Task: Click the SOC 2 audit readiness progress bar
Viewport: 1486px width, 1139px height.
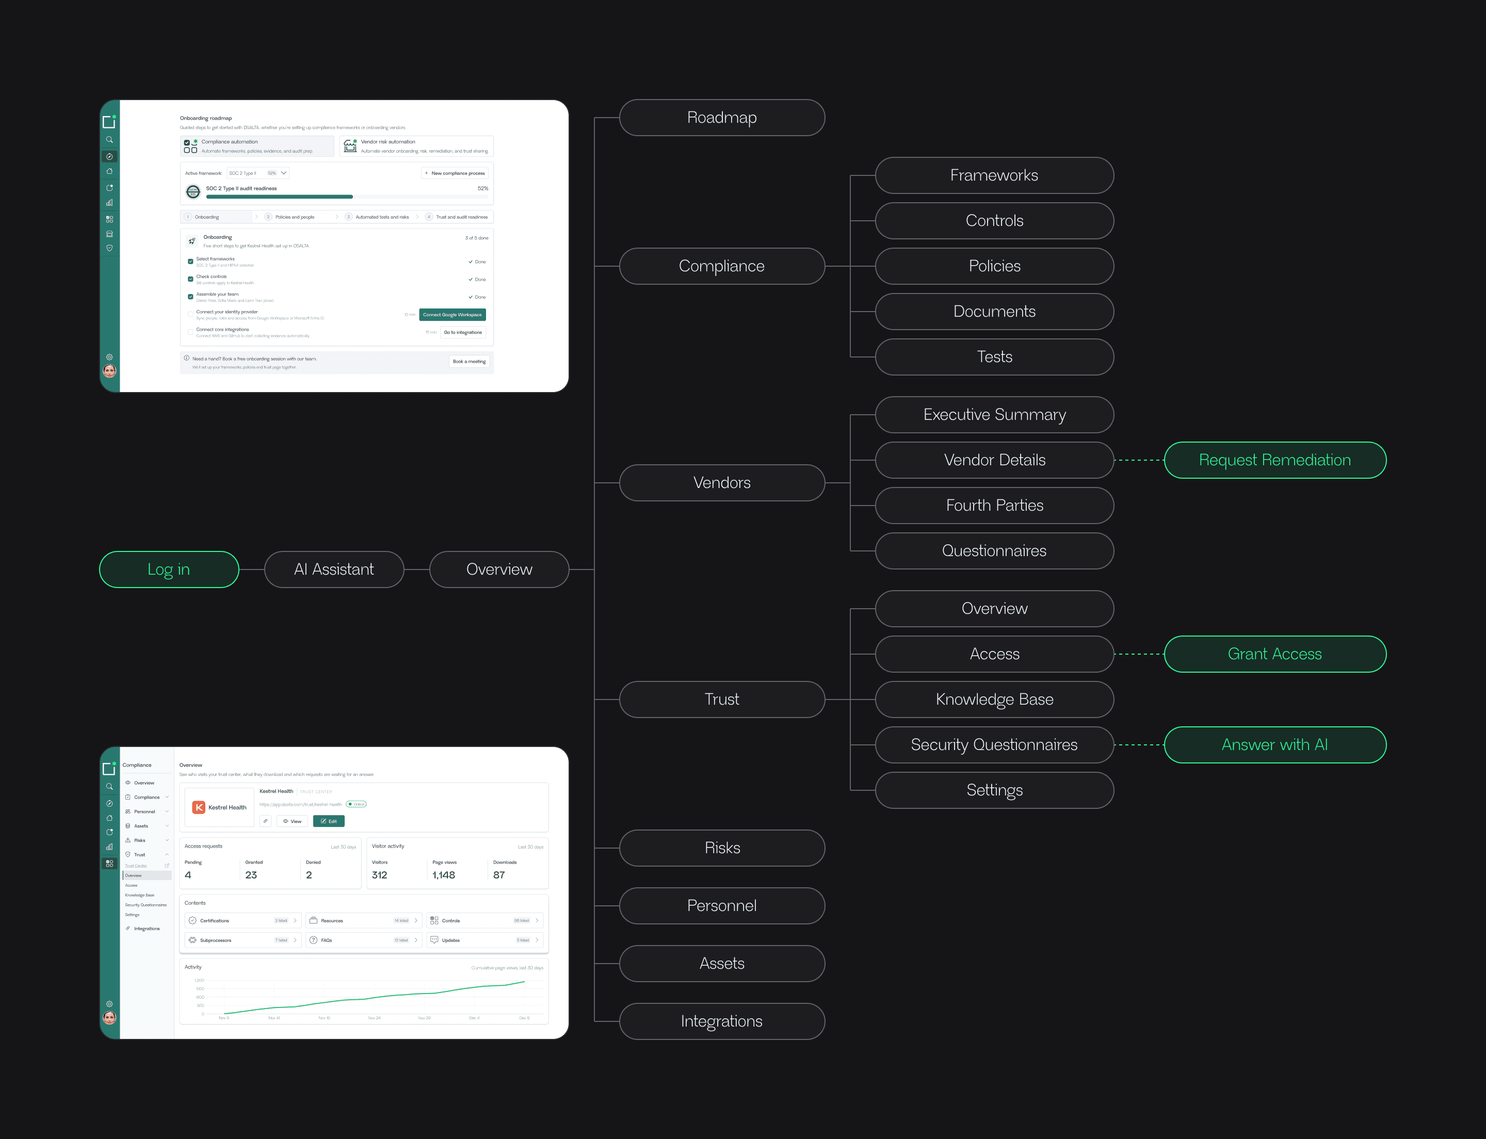Action: tap(347, 197)
